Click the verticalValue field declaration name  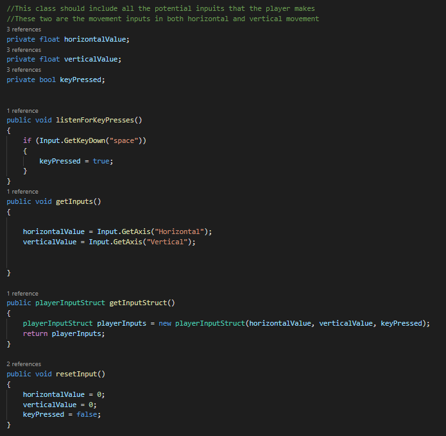click(90, 59)
